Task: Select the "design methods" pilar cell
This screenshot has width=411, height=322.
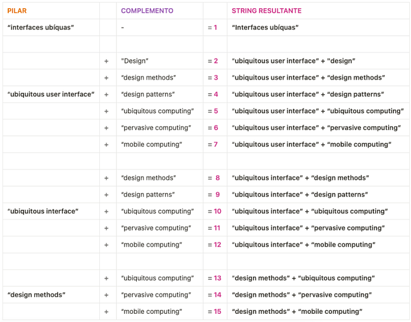Action: pos(36,295)
